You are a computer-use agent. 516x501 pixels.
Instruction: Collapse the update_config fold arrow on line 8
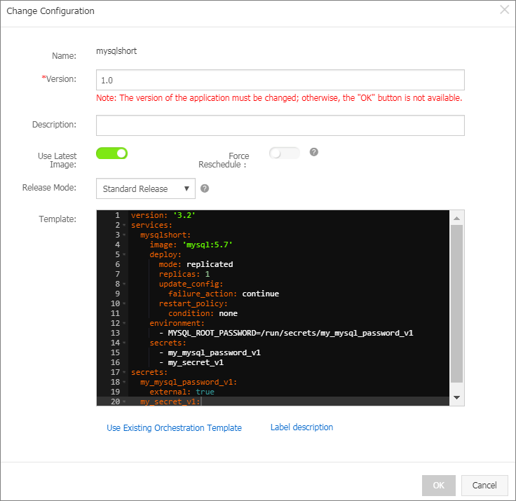[x=124, y=284]
